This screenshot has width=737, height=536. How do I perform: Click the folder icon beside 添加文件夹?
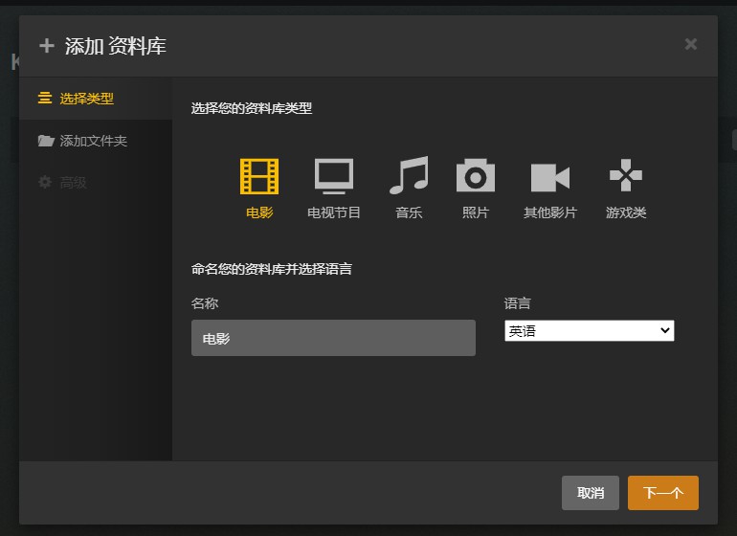pos(45,141)
